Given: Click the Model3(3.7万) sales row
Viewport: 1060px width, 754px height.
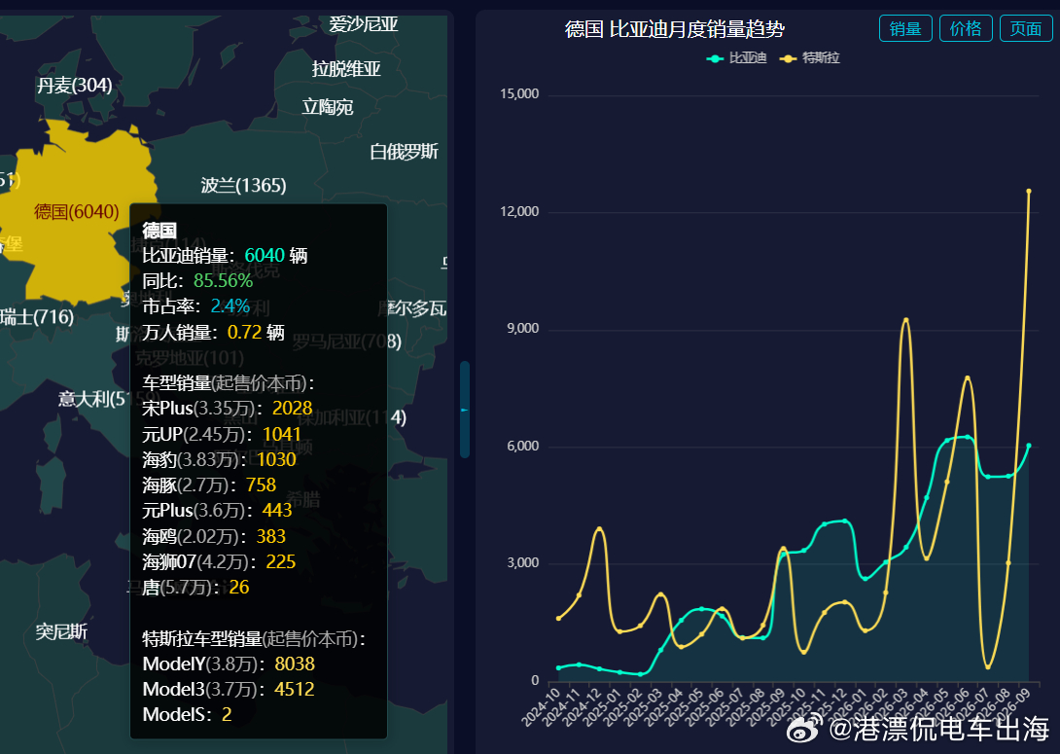Looking at the screenshot, I should click(x=229, y=689).
